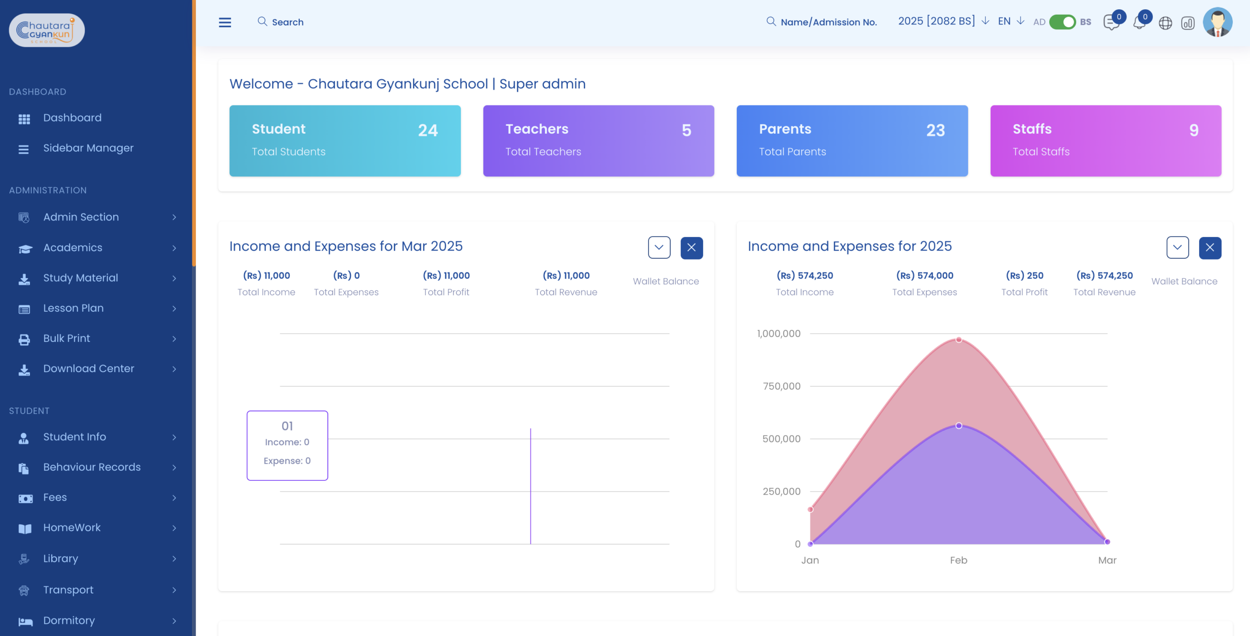Toggle the AD/BS date switch
Screen dimensions: 1250x636
point(1062,22)
